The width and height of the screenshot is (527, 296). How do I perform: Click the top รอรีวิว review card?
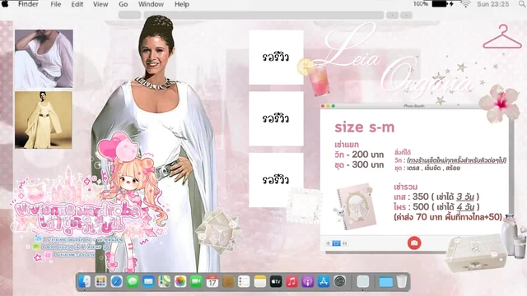tap(276, 57)
